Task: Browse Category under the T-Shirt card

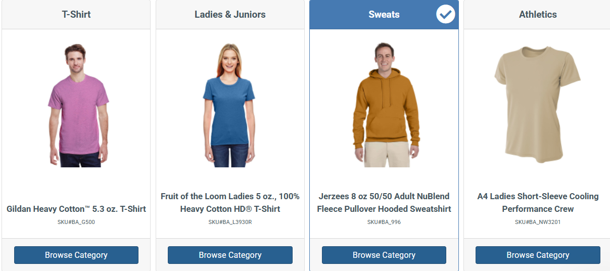Action: [76, 255]
